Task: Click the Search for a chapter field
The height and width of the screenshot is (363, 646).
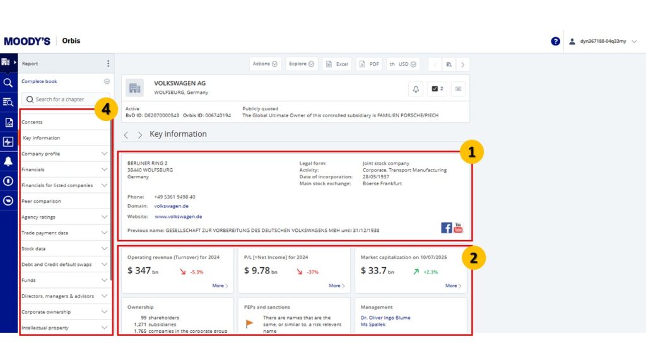Action: [x=66, y=99]
